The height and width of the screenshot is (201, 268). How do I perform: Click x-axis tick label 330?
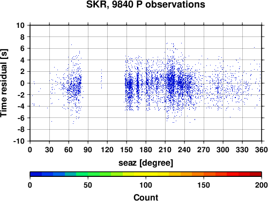(x=242, y=150)
